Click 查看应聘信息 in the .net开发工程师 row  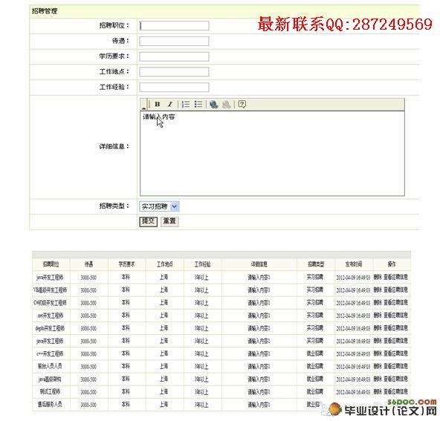pyautogui.click(x=395, y=315)
